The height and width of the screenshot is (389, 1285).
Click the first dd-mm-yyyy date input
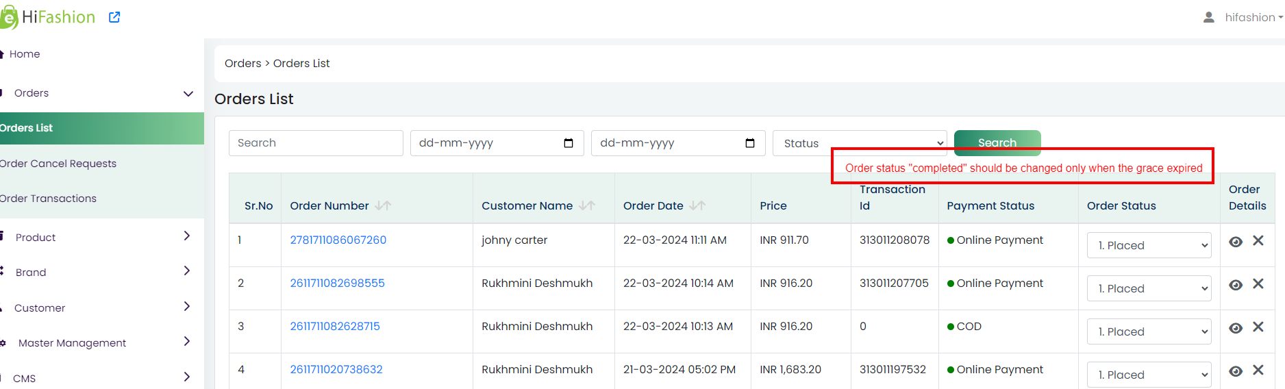point(497,143)
